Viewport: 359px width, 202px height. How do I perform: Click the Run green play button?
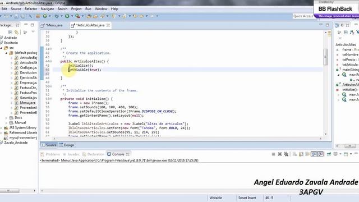67,16
